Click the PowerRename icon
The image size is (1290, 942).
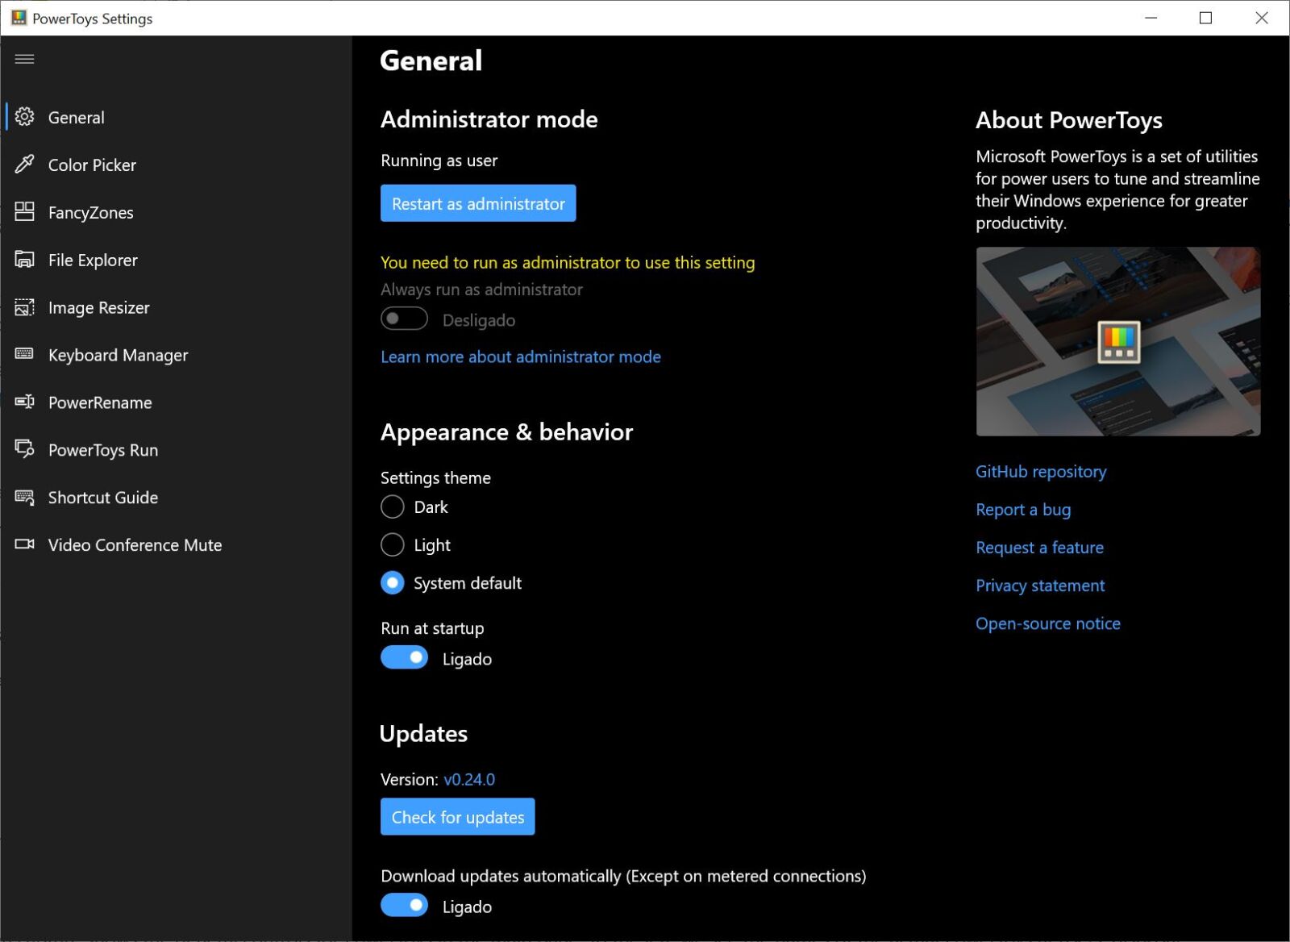pyautogui.click(x=24, y=402)
